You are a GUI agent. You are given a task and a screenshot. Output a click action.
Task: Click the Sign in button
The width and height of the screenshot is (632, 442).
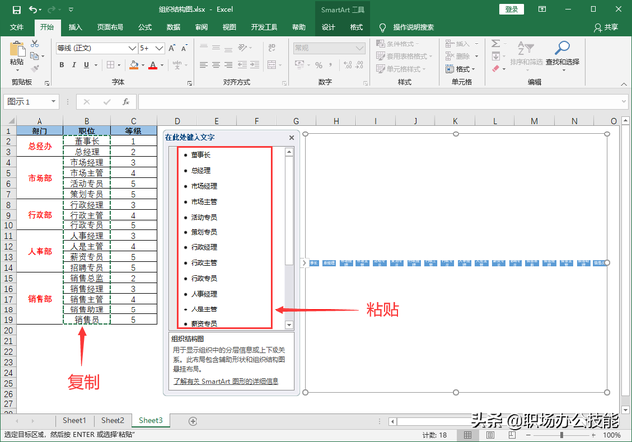pyautogui.click(x=512, y=9)
